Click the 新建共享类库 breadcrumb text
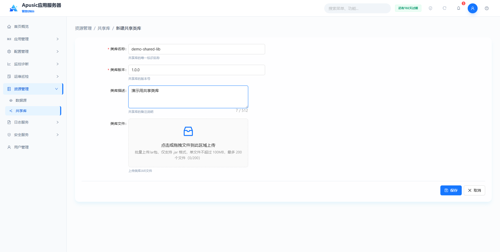 (129, 28)
